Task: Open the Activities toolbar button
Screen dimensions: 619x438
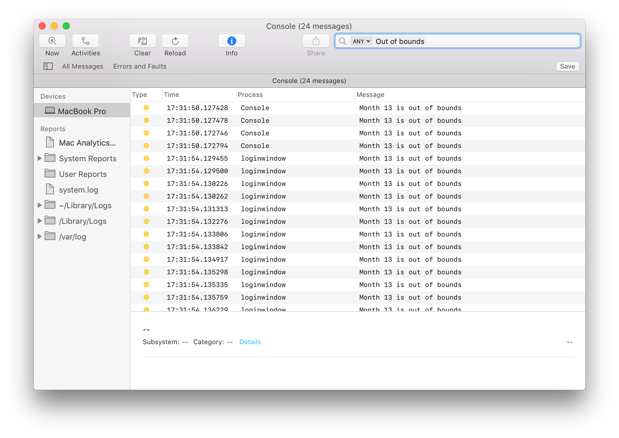Action: pos(86,41)
